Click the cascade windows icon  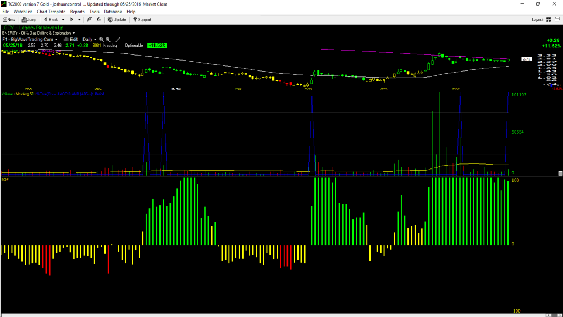558,19
